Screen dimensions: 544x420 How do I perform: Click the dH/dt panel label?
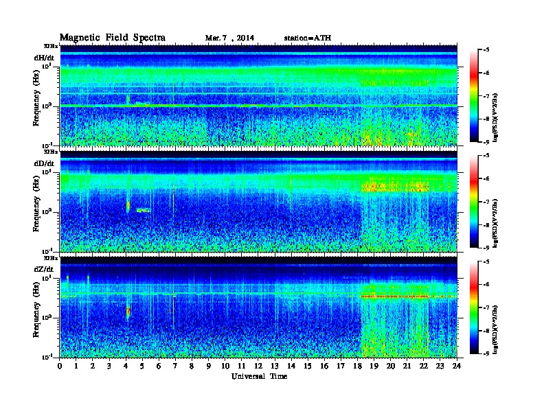point(44,58)
